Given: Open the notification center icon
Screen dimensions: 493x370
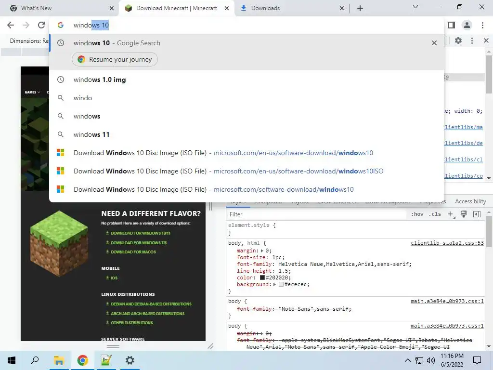Looking at the screenshot, I should (x=477, y=360).
